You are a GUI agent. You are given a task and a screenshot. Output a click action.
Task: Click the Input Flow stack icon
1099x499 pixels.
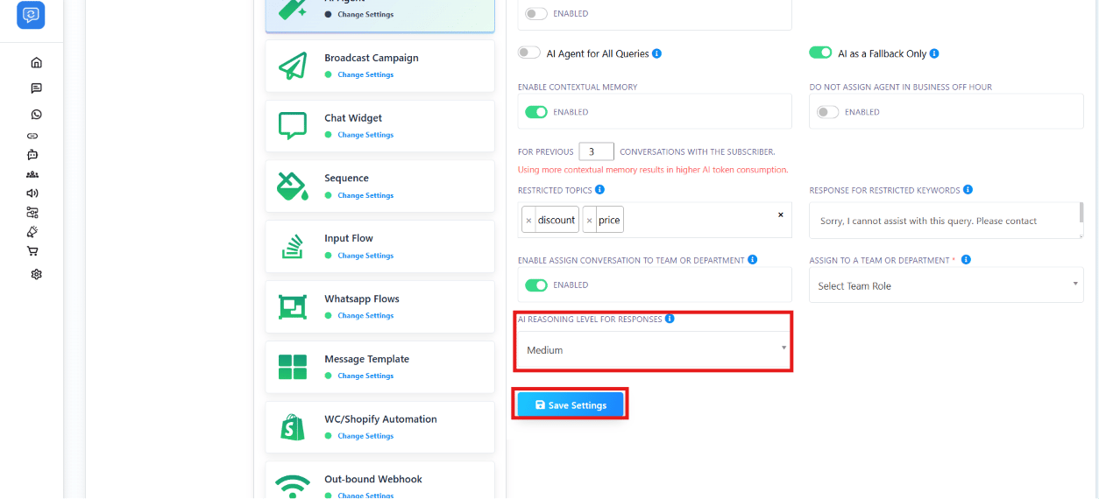coord(293,246)
